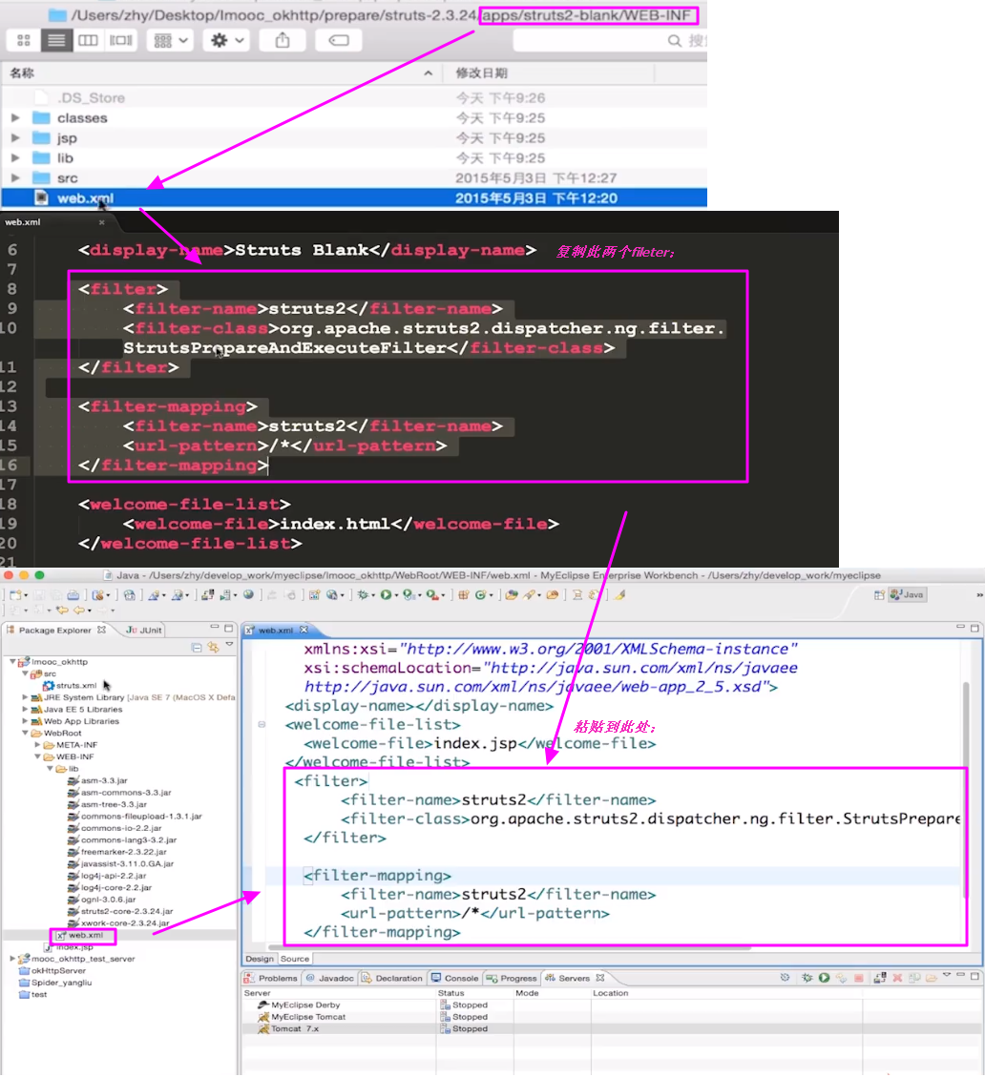
Task: Expand Java EE 5 Libraries node
Action: tap(26, 709)
